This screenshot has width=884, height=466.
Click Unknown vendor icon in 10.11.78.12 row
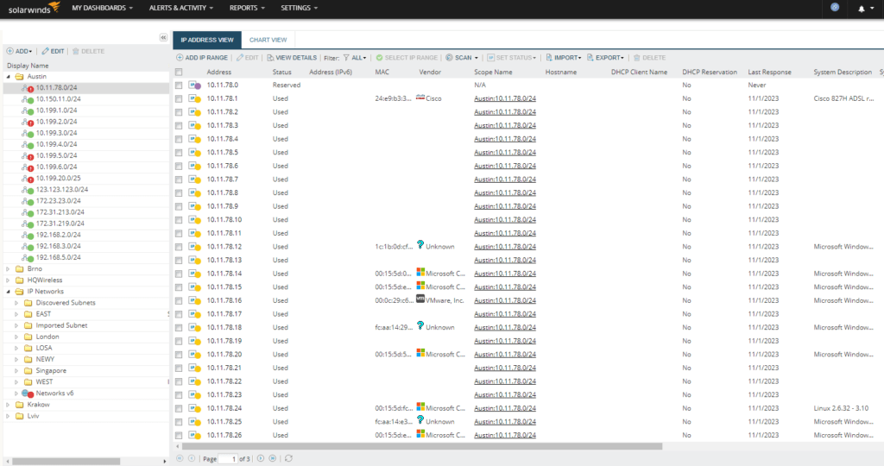pyautogui.click(x=420, y=244)
